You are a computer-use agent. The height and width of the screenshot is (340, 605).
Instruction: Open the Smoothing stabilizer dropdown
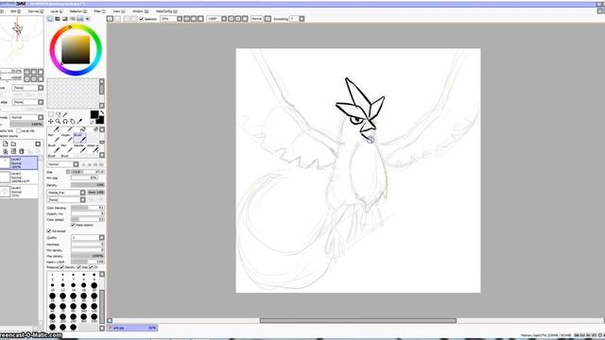(297, 19)
